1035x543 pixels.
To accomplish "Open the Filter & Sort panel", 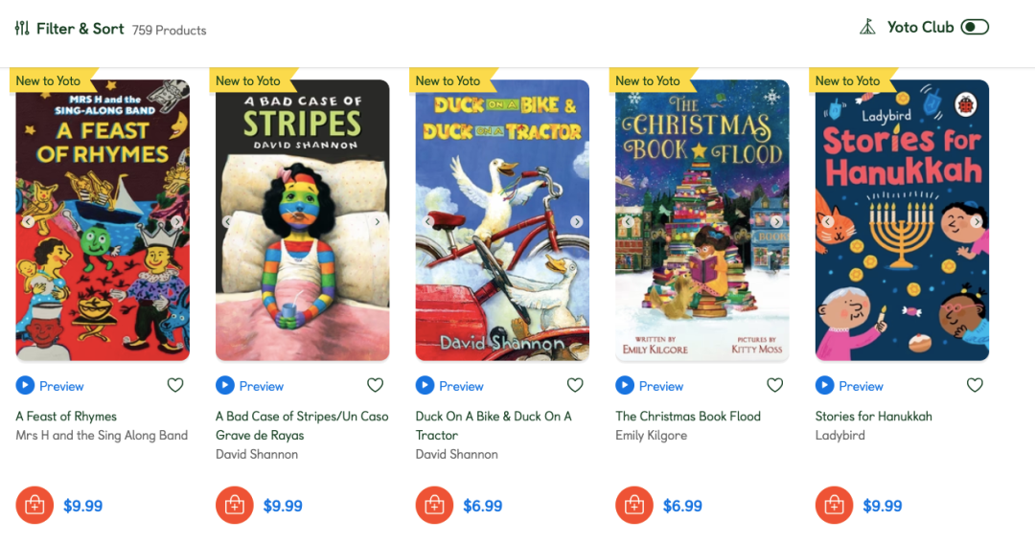I will 69,29.
